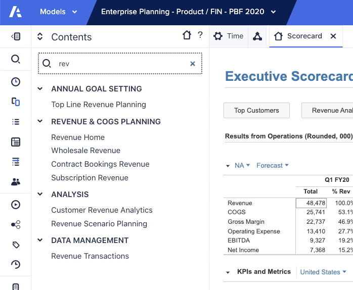
Task: Click the Top Customers button
Action: pyautogui.click(x=256, y=111)
